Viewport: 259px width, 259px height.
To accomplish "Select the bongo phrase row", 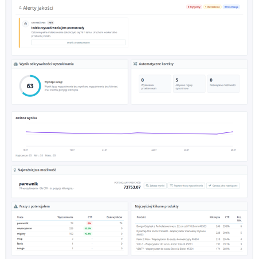I will click(x=69, y=249).
